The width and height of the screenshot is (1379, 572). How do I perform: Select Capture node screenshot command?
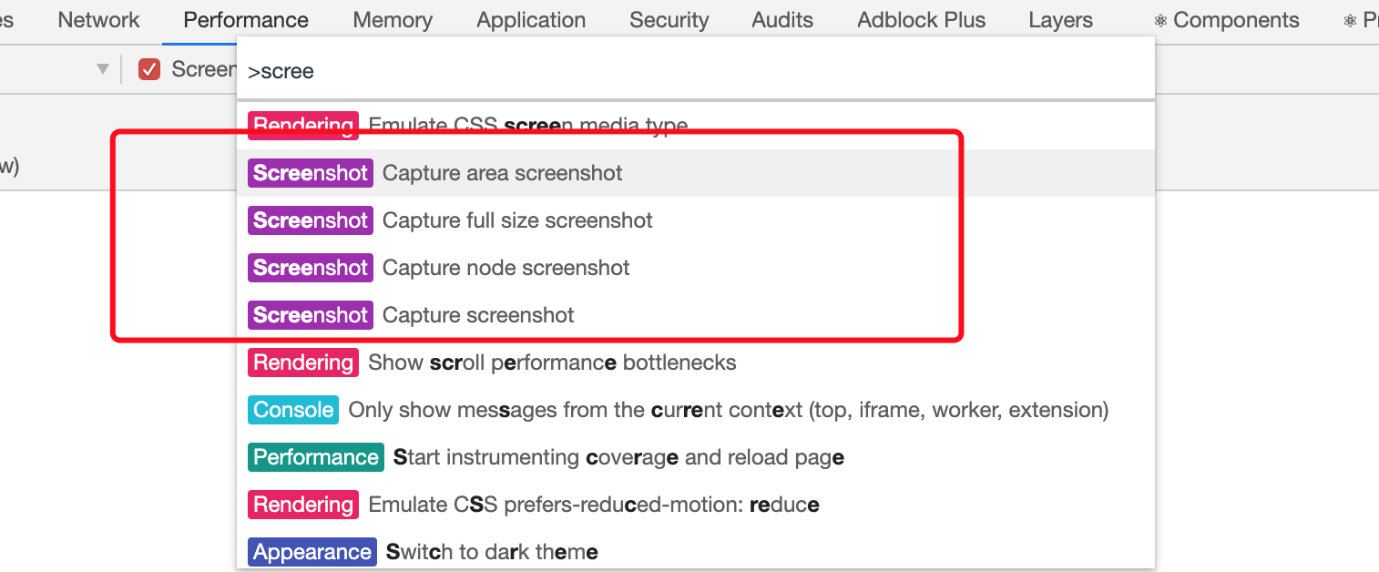(696, 268)
